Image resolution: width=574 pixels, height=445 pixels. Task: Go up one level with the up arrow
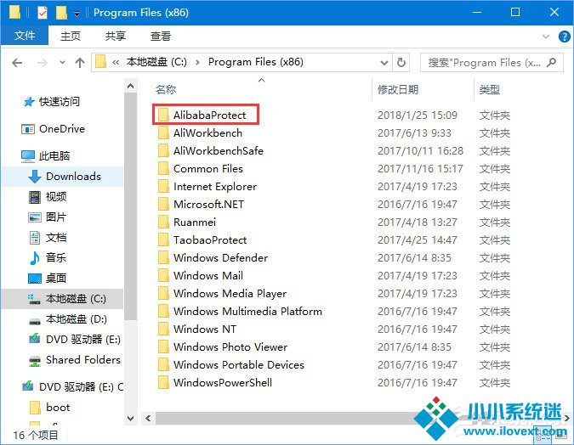tap(79, 63)
